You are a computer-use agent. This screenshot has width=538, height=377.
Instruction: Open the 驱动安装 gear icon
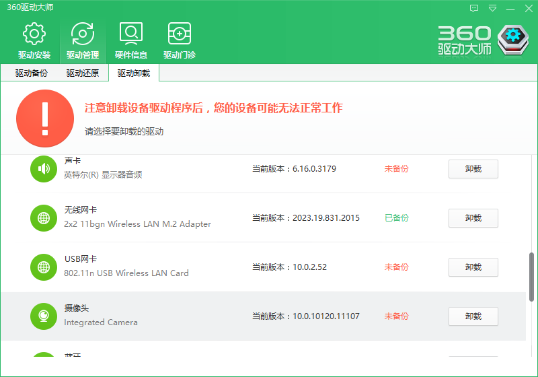pos(34,34)
